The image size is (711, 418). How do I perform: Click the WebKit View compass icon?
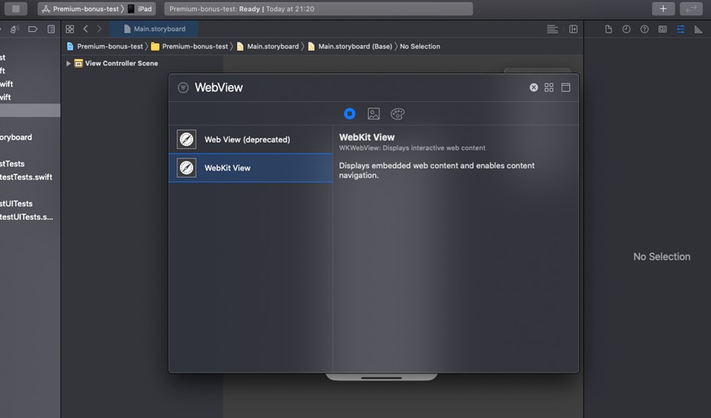coord(186,168)
